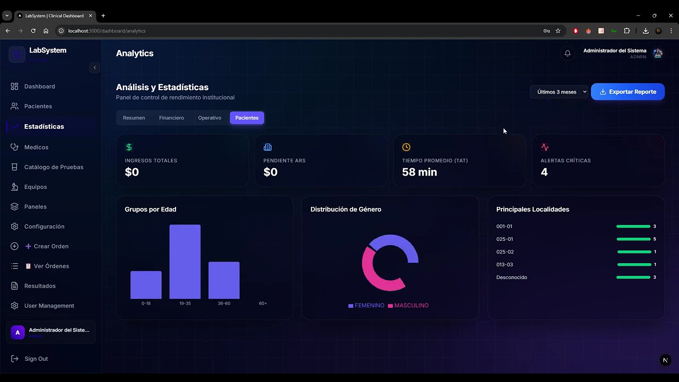679x382 pixels.
Task: Reload the browser page
Action: (x=33, y=31)
